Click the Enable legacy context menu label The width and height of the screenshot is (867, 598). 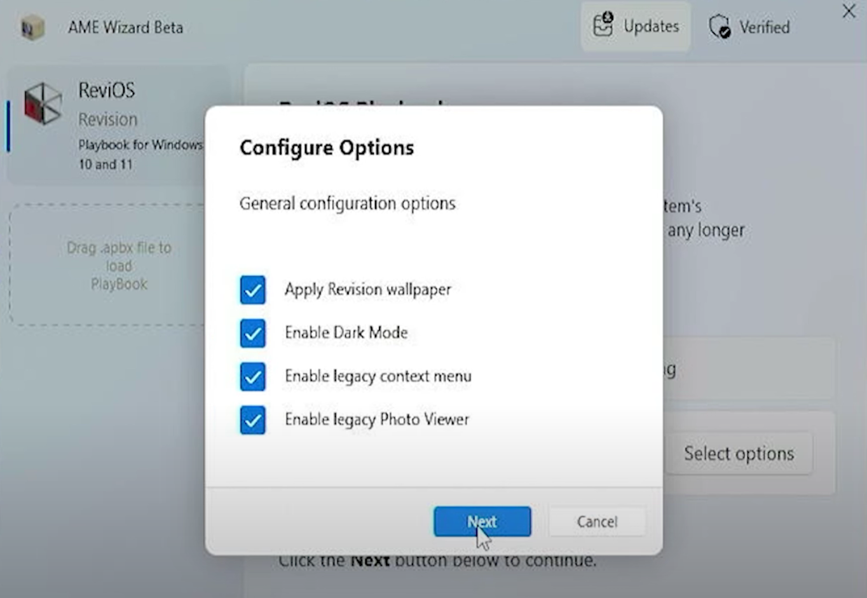pos(378,376)
